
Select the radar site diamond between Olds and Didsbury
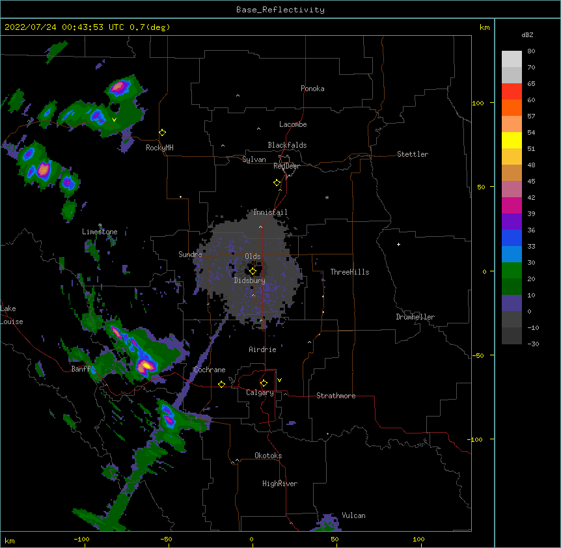pyautogui.click(x=253, y=271)
